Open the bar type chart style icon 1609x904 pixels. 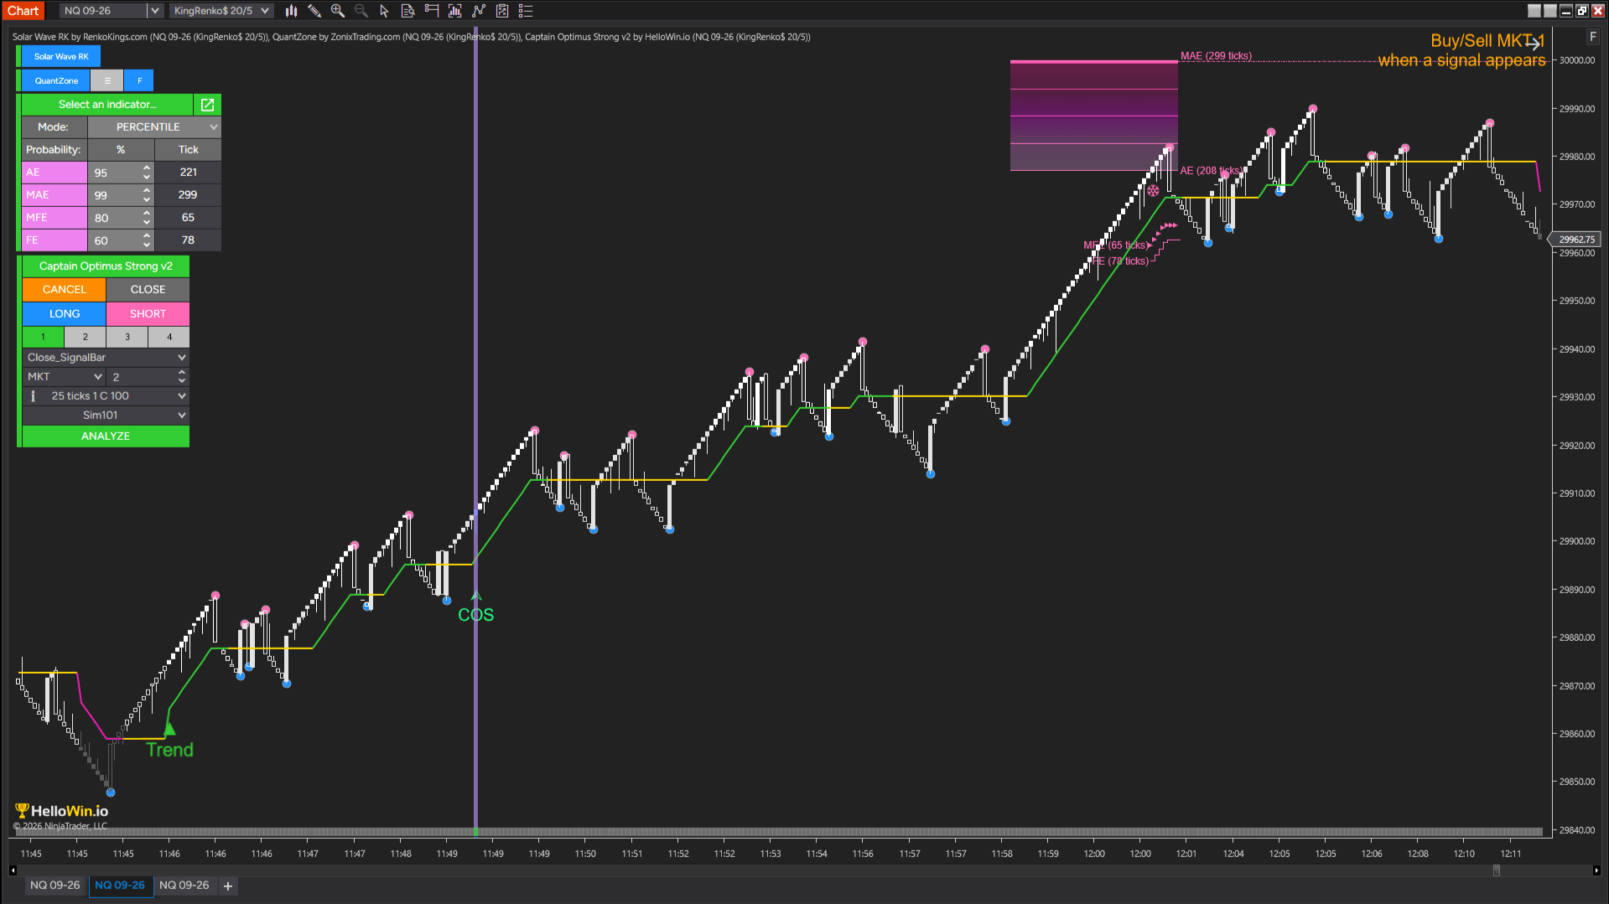coord(291,11)
